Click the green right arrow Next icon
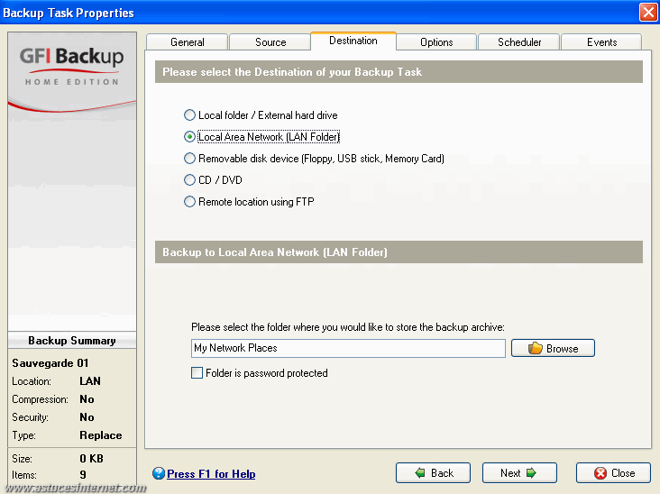This screenshot has height=494, width=660. [x=531, y=473]
